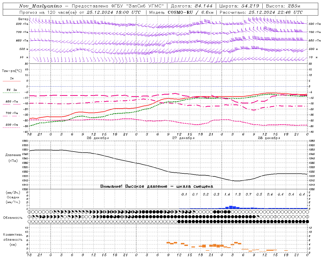322x257 pixels.
Task: Select the (км) convective height unit label
Action: click(x=13, y=244)
